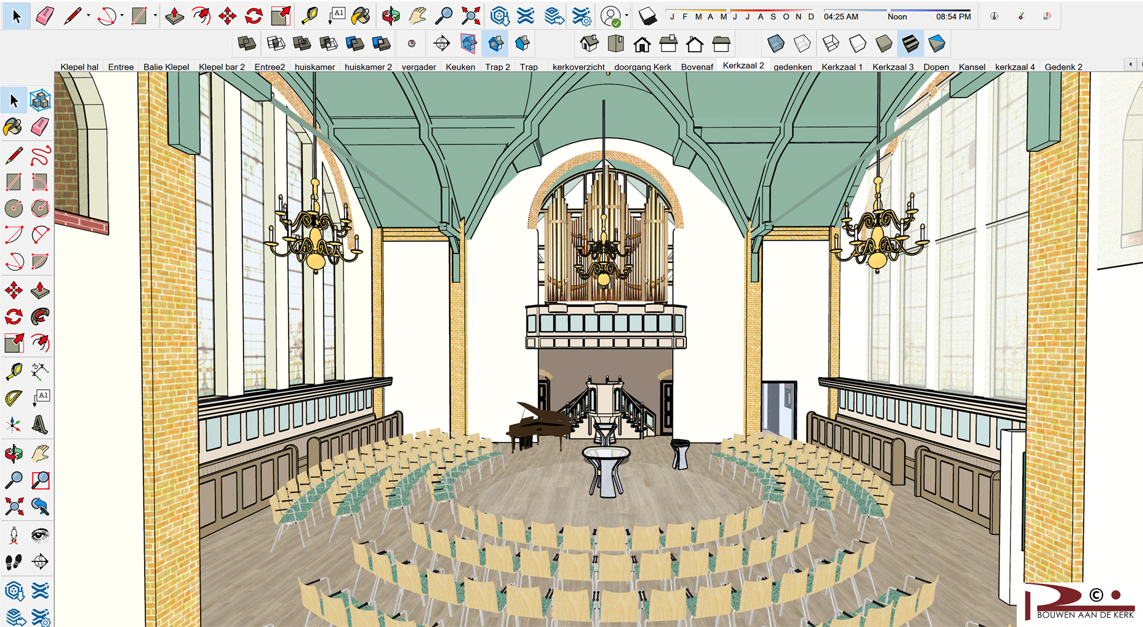Toggle display section cuts button
Screen dimensions: 1143x627
tap(495, 43)
